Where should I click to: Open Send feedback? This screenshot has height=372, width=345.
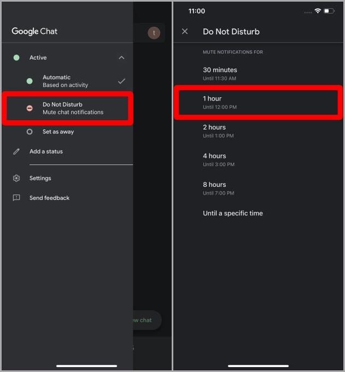[67, 198]
